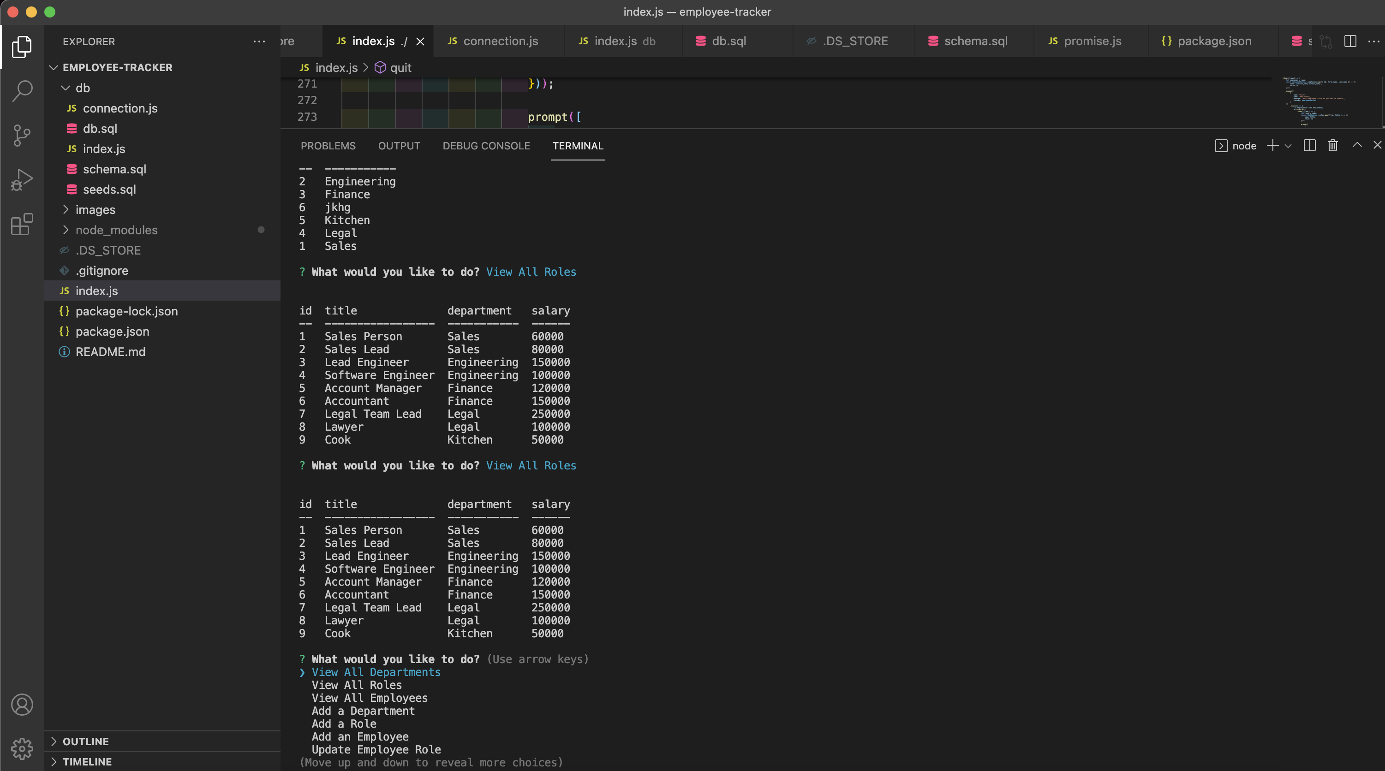Close the active index.js tab

(x=420, y=42)
